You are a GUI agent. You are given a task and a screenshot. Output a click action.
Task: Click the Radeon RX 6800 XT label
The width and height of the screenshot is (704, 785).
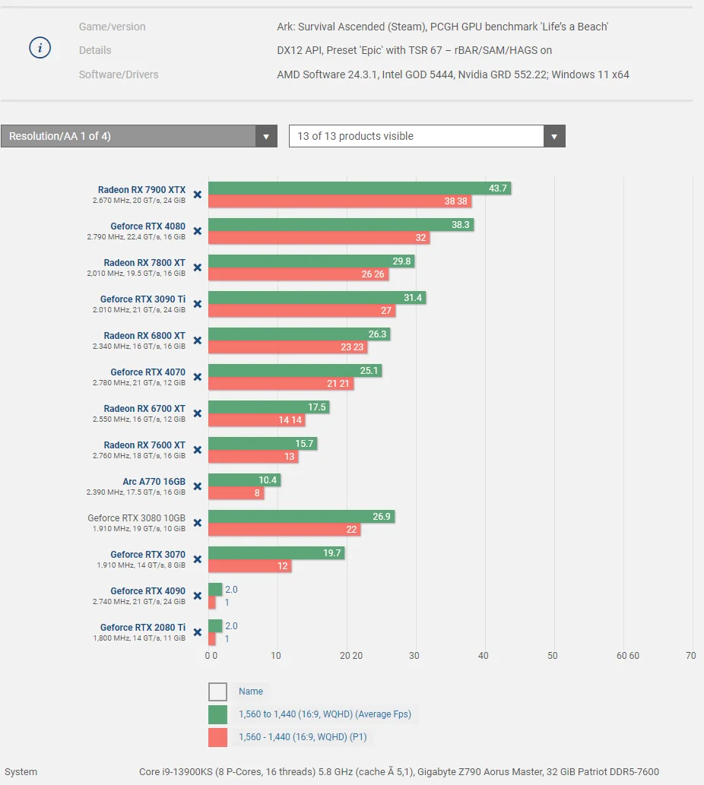coord(144,336)
